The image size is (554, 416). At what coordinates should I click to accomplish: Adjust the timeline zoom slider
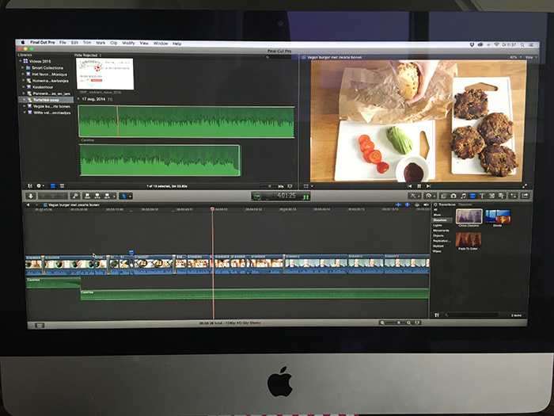pyautogui.click(x=398, y=323)
